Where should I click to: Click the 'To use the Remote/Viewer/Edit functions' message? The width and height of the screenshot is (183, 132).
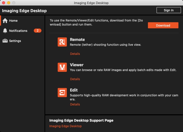(x=96, y=22)
